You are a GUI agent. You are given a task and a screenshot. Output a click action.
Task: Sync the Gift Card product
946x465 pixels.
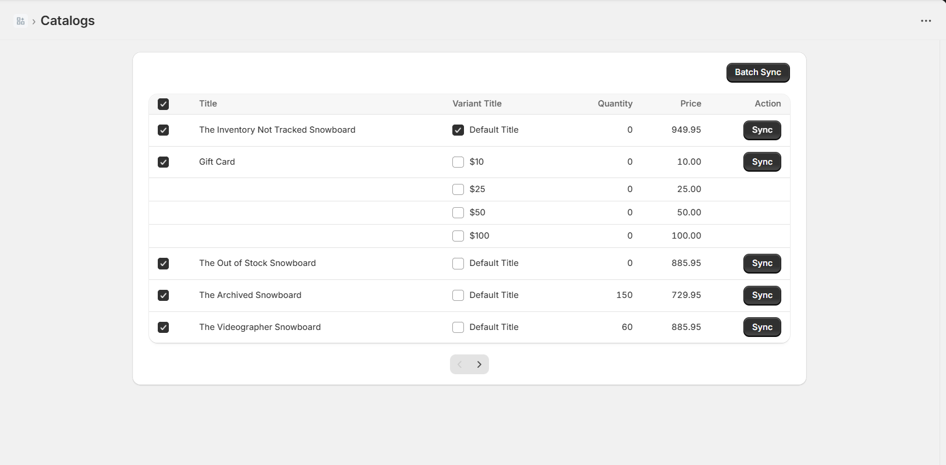tap(761, 162)
